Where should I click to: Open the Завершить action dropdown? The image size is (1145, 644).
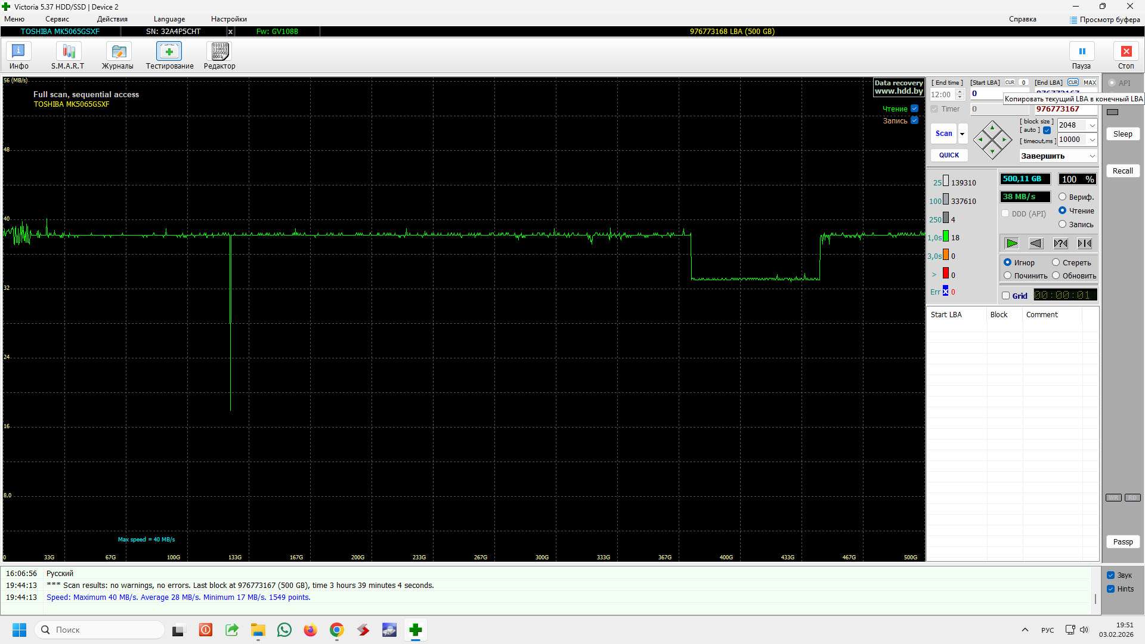click(1092, 156)
